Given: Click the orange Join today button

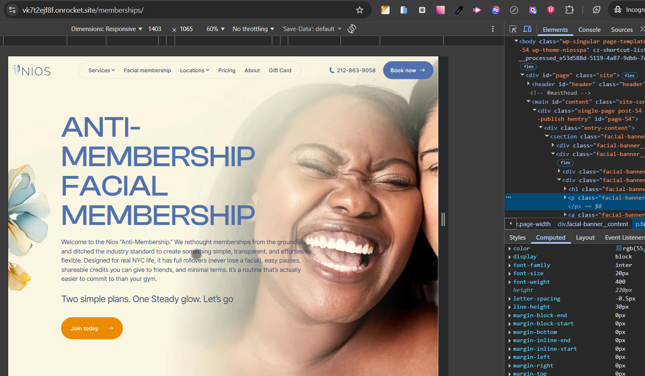Looking at the screenshot, I should click(x=92, y=328).
